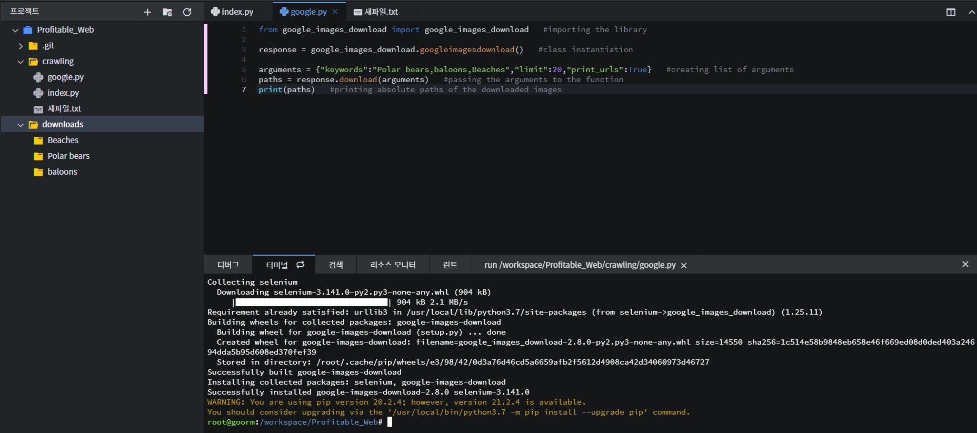Open google.py in the file tree
977x433 pixels.
(65, 77)
